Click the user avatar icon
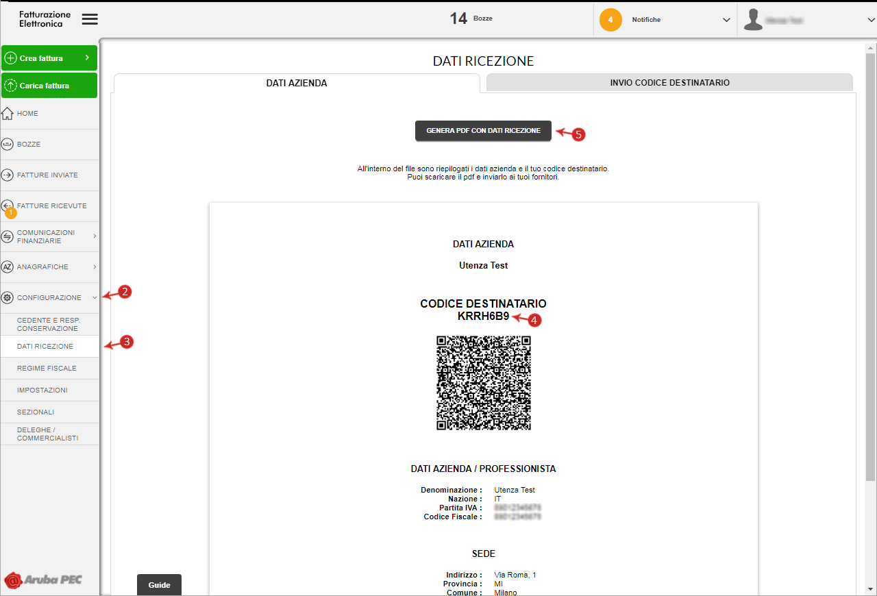 coord(754,20)
